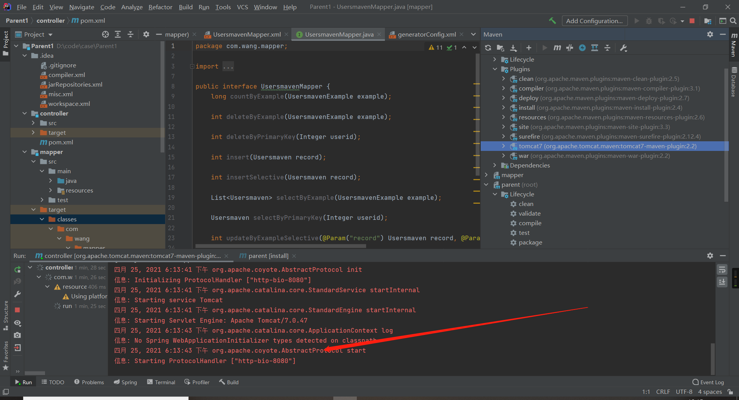Open Maven panel gear options
This screenshot has height=400, width=739.
click(710, 34)
